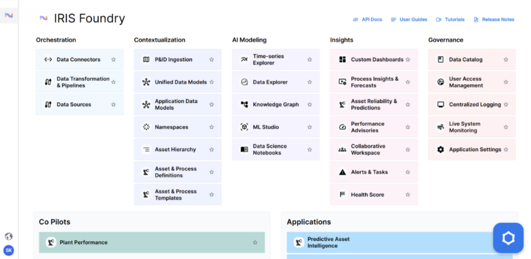Open Tutorials link
The width and height of the screenshot is (531, 259).
click(x=450, y=20)
